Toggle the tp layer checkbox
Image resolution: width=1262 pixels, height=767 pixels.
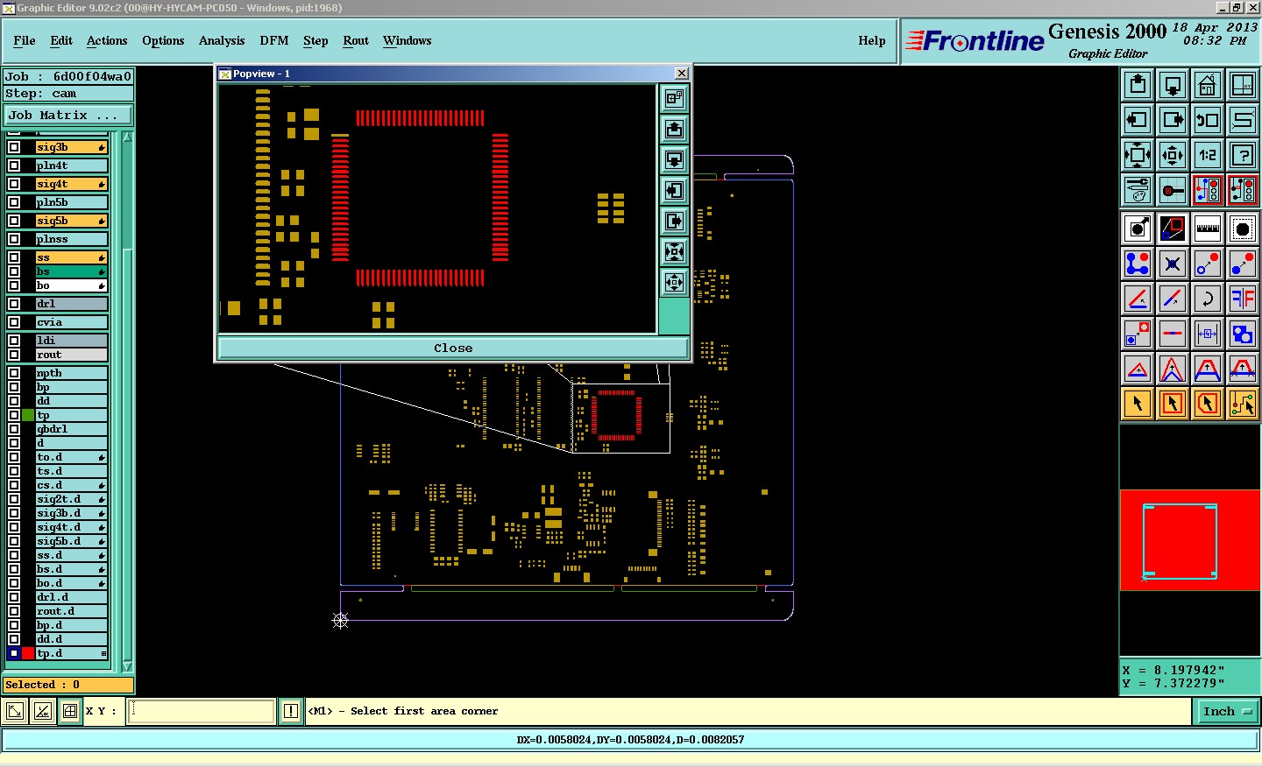click(14, 415)
